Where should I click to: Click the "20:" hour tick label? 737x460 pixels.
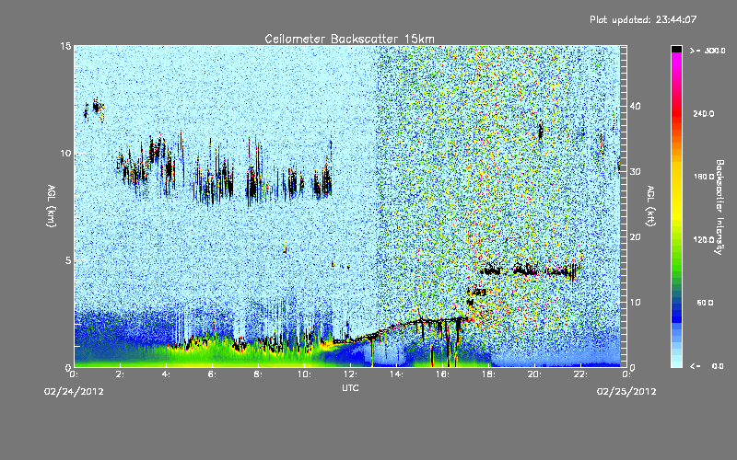click(534, 374)
